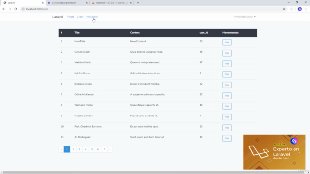
Task: Click the site info icon in address bar
Action: 23,9
